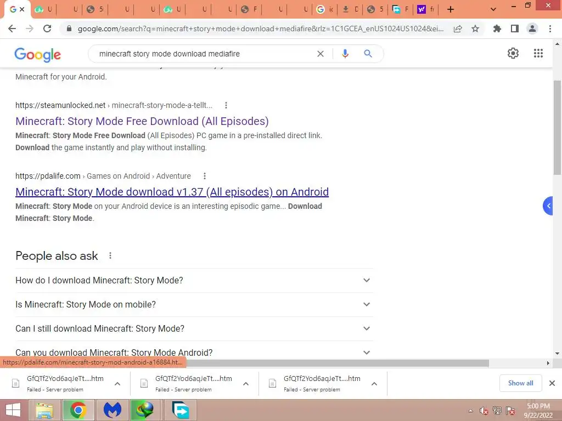Close the active Google tab
The image size is (562, 421).
22,9
